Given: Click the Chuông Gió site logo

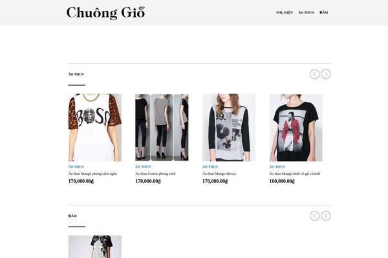Looking at the screenshot, I should [105, 13].
